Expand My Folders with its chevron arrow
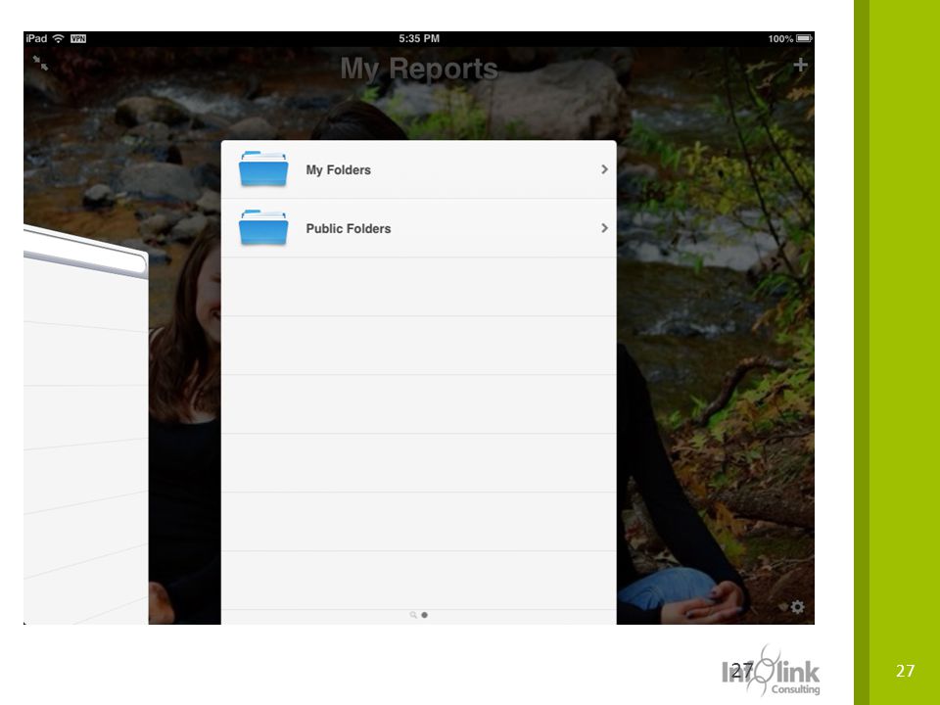 tap(604, 169)
